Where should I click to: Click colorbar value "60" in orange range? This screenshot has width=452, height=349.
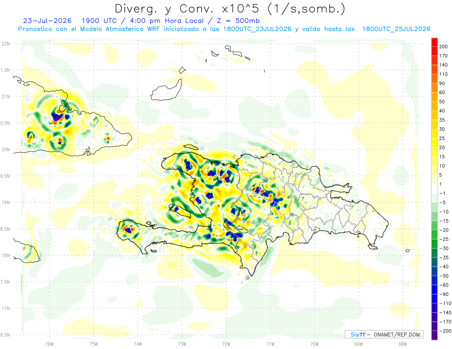tap(443, 93)
